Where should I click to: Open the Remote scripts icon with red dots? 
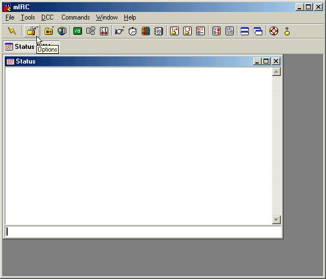[104, 31]
